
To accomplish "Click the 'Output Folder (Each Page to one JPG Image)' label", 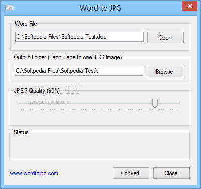I will tap(68, 57).
